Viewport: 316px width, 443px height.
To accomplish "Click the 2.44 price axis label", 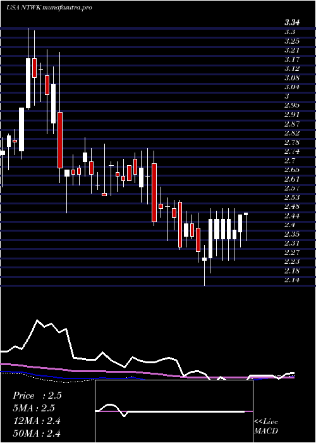I will (x=292, y=216).
